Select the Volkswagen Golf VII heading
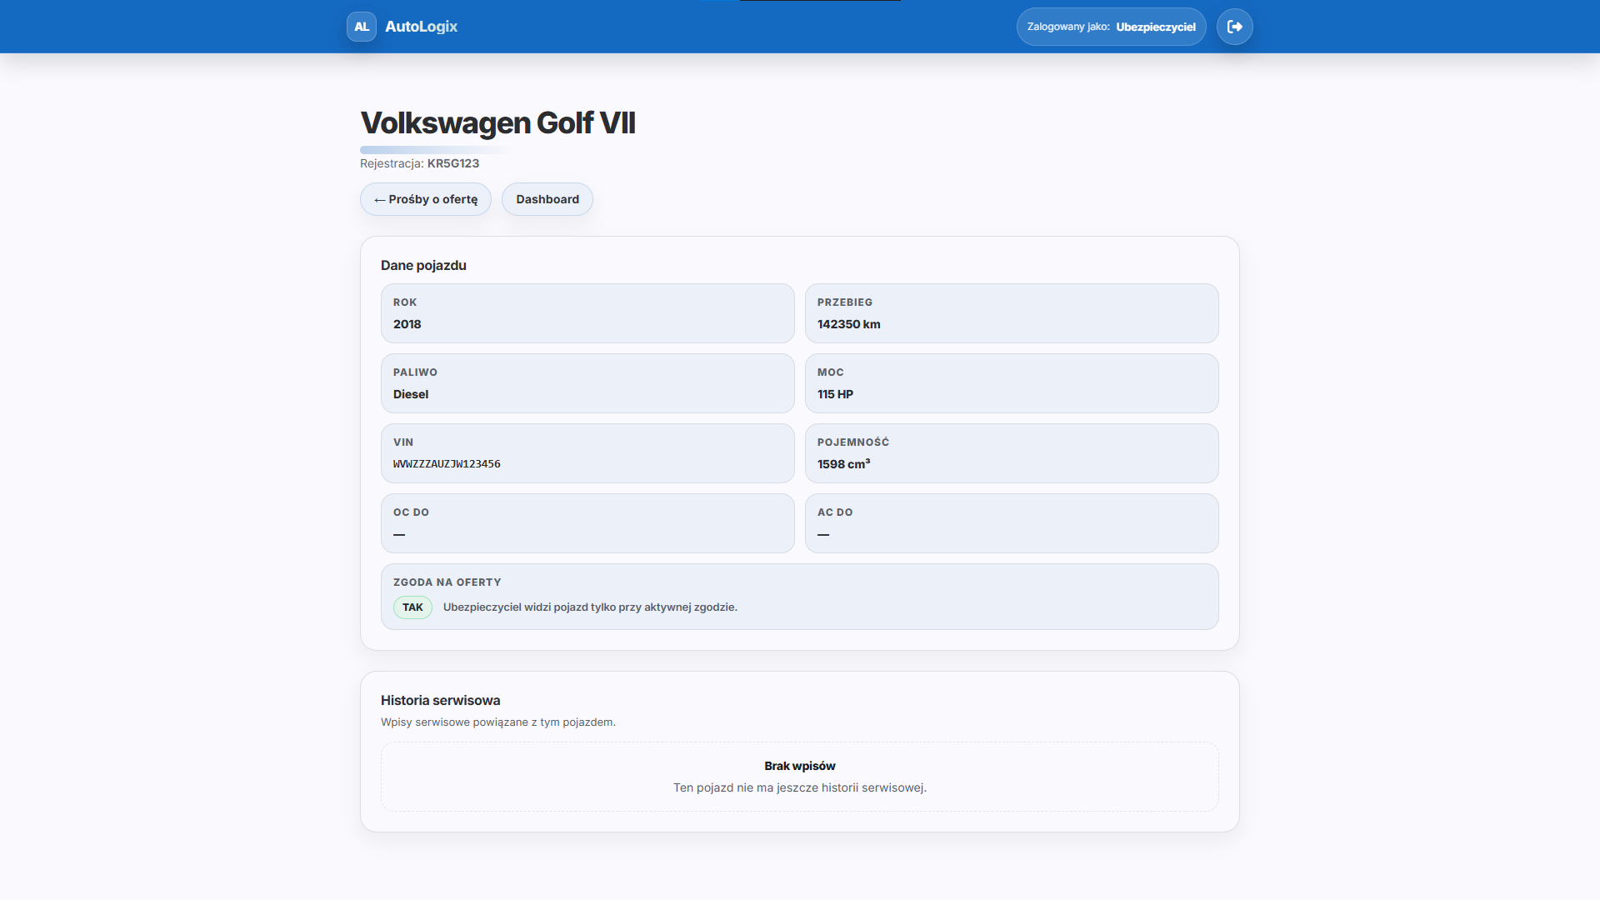Screen dimensions: 1600x900 [x=497, y=122]
